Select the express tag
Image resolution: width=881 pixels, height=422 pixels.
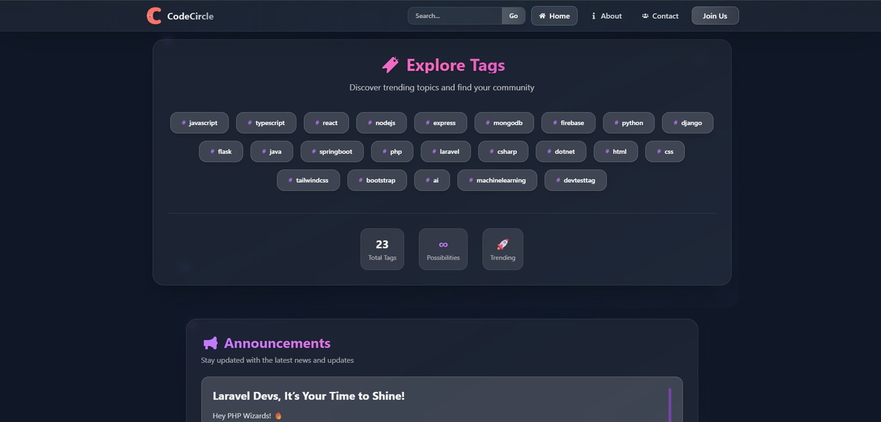(x=440, y=123)
